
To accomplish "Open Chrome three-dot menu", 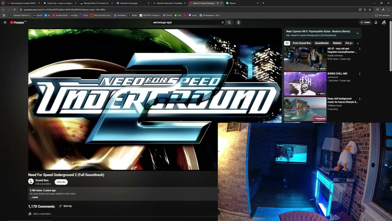I will 388,10.
